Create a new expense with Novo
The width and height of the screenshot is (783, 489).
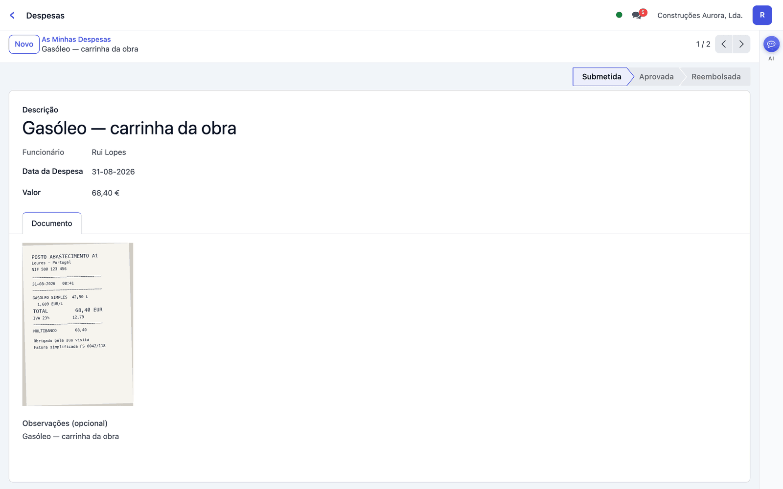(x=24, y=44)
